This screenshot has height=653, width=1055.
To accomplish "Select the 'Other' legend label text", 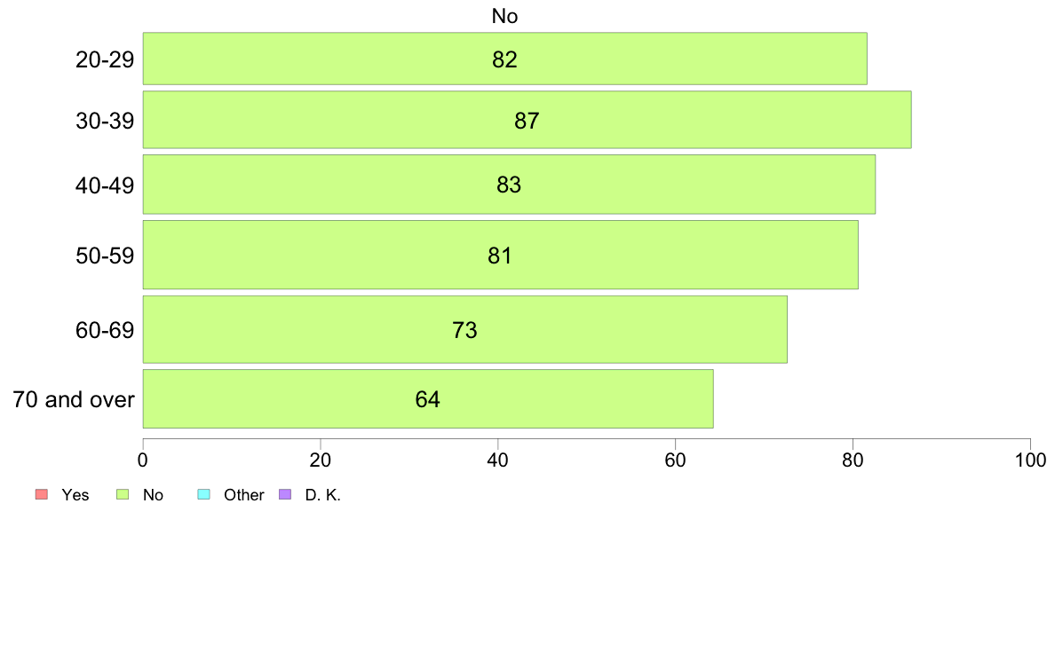I will coord(243,495).
